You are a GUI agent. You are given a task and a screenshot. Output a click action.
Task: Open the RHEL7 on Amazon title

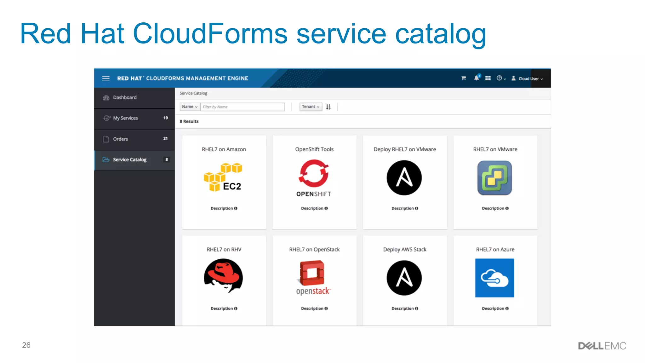point(224,149)
